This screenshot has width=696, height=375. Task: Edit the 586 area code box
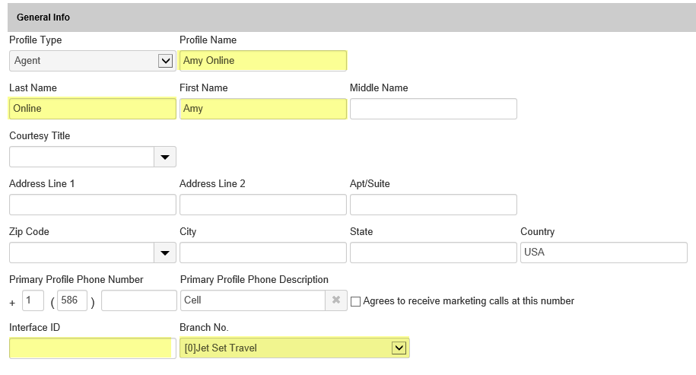point(73,300)
